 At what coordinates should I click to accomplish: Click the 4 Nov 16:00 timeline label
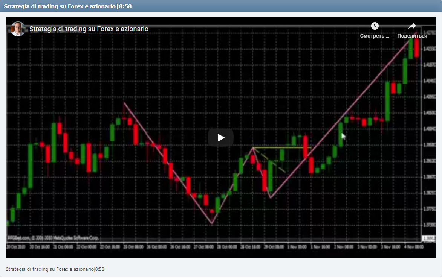click(414, 245)
